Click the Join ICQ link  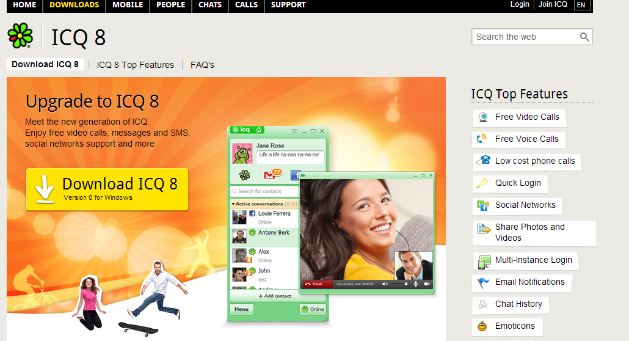[553, 4]
